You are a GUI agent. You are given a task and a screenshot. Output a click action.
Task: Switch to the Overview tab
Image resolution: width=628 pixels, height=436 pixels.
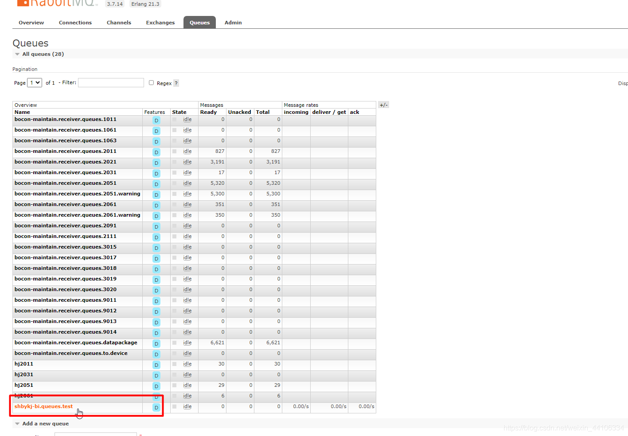31,23
